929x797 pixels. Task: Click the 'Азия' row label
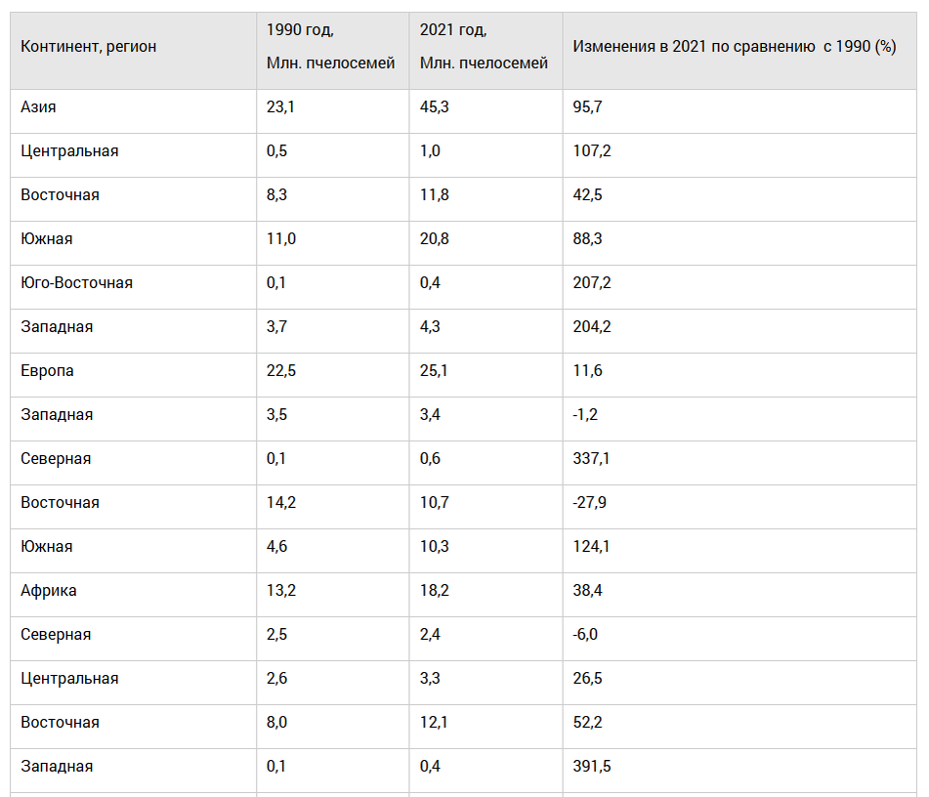[x=38, y=107]
